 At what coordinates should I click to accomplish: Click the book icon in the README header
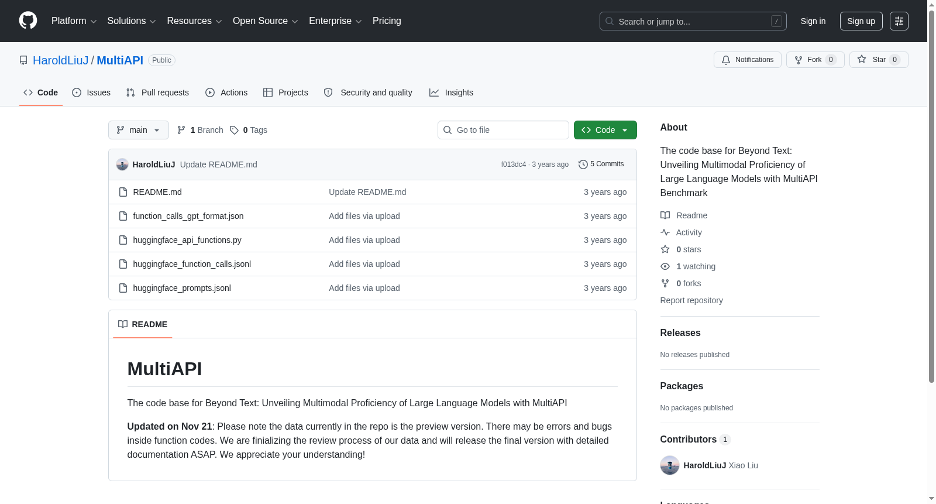[x=123, y=324]
